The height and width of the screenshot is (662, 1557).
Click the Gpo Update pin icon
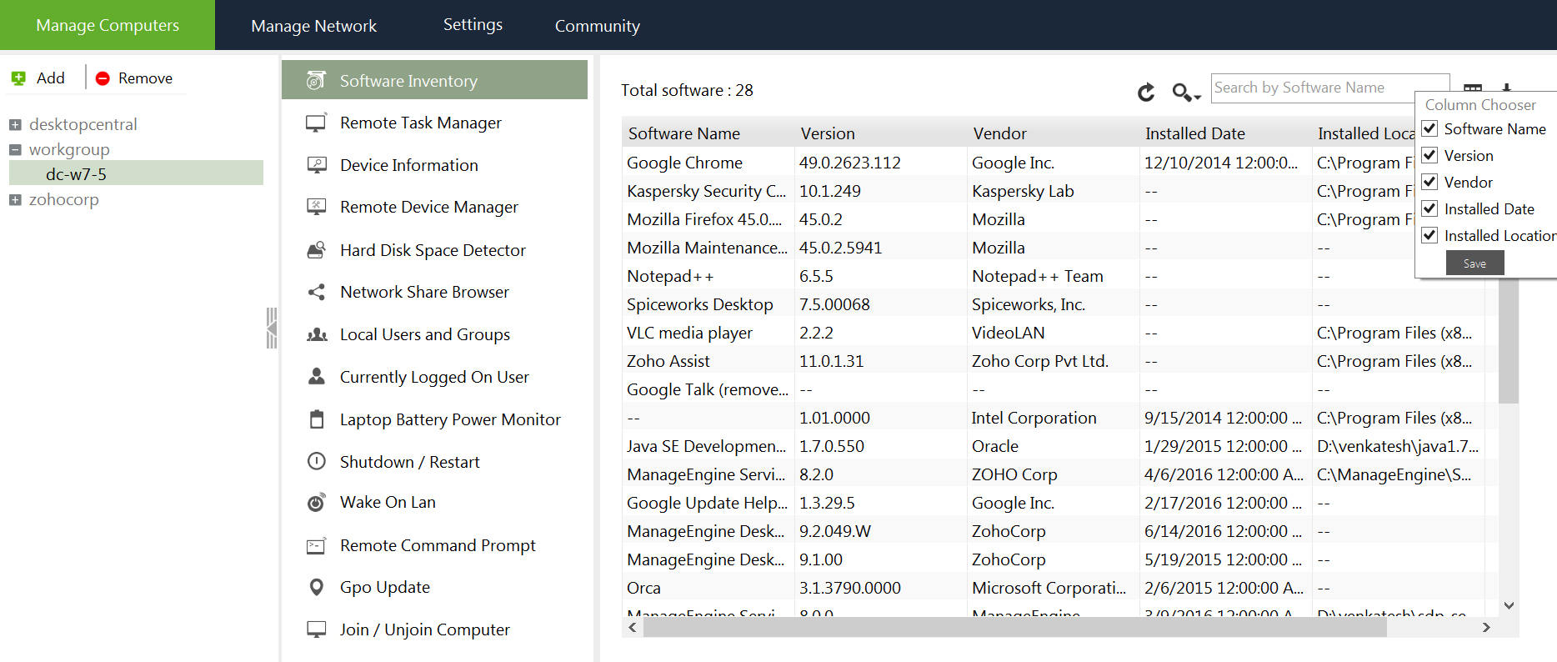(x=316, y=587)
